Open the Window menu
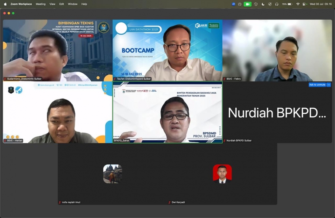Image resolution: width=335 pixels, height=218 pixels. 73,4
